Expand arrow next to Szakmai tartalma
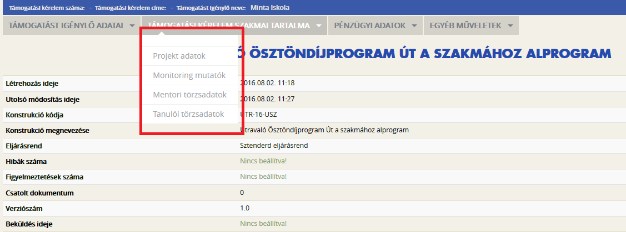626x232 pixels. tap(319, 26)
